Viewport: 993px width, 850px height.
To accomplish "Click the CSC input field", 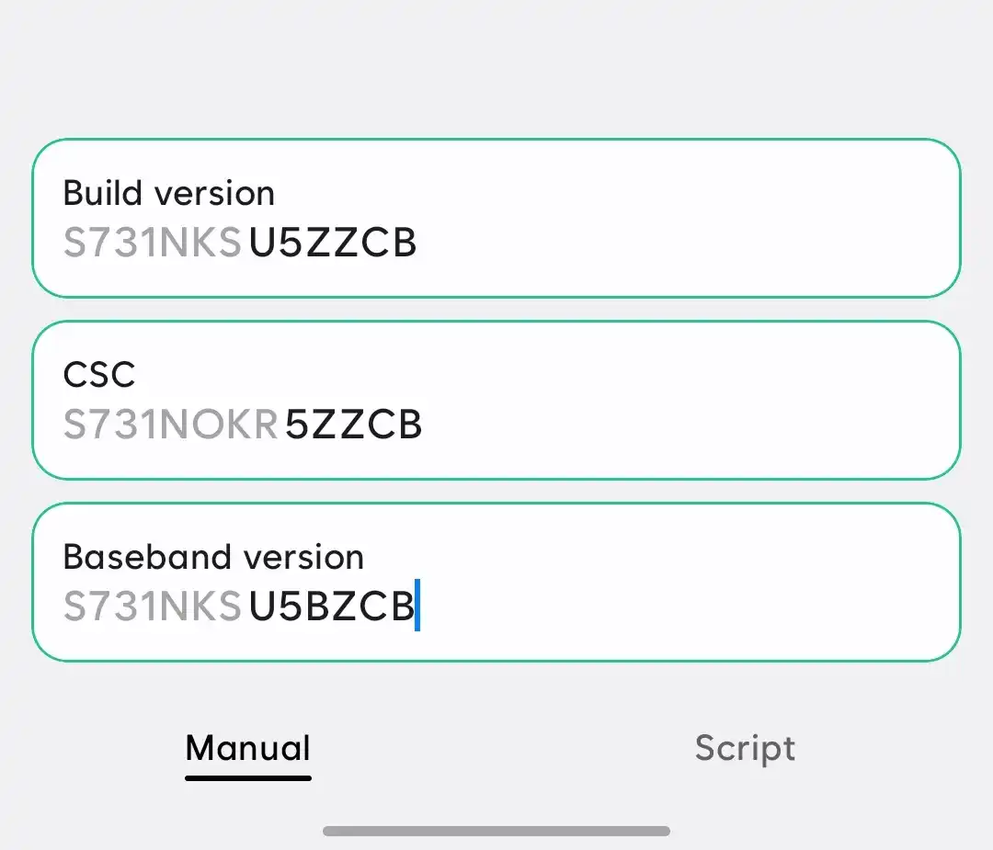I will click(496, 400).
